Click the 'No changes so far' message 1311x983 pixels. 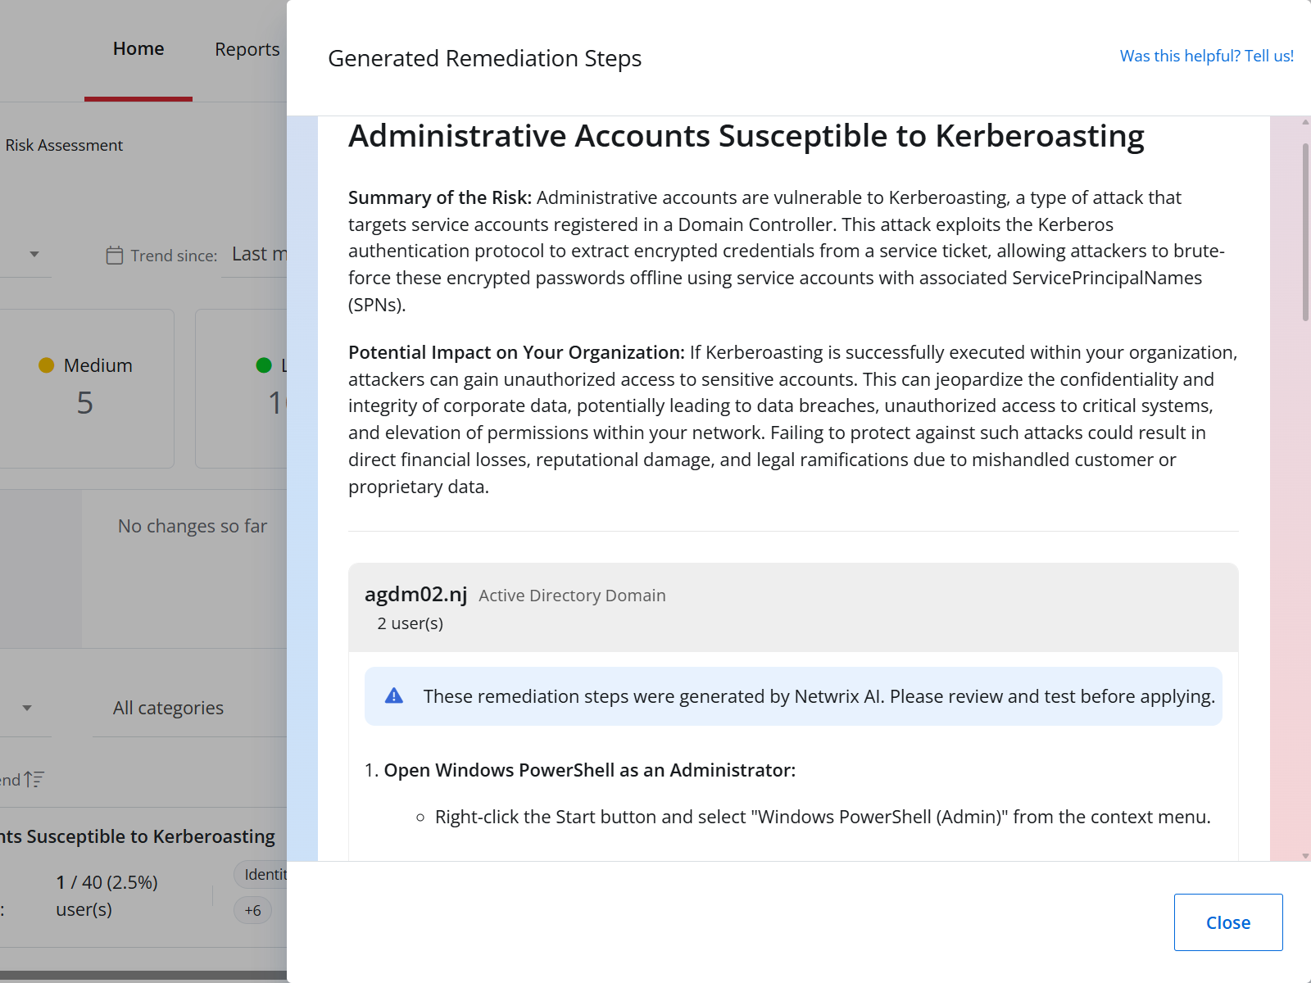tap(193, 526)
